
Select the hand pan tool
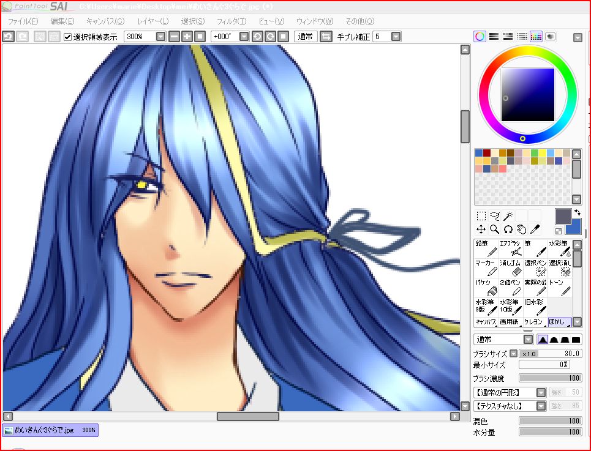point(522,229)
